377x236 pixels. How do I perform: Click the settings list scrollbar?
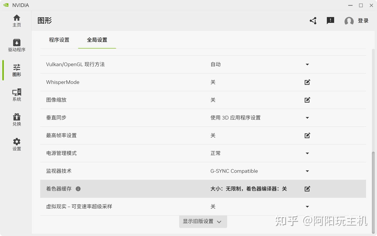point(373,192)
